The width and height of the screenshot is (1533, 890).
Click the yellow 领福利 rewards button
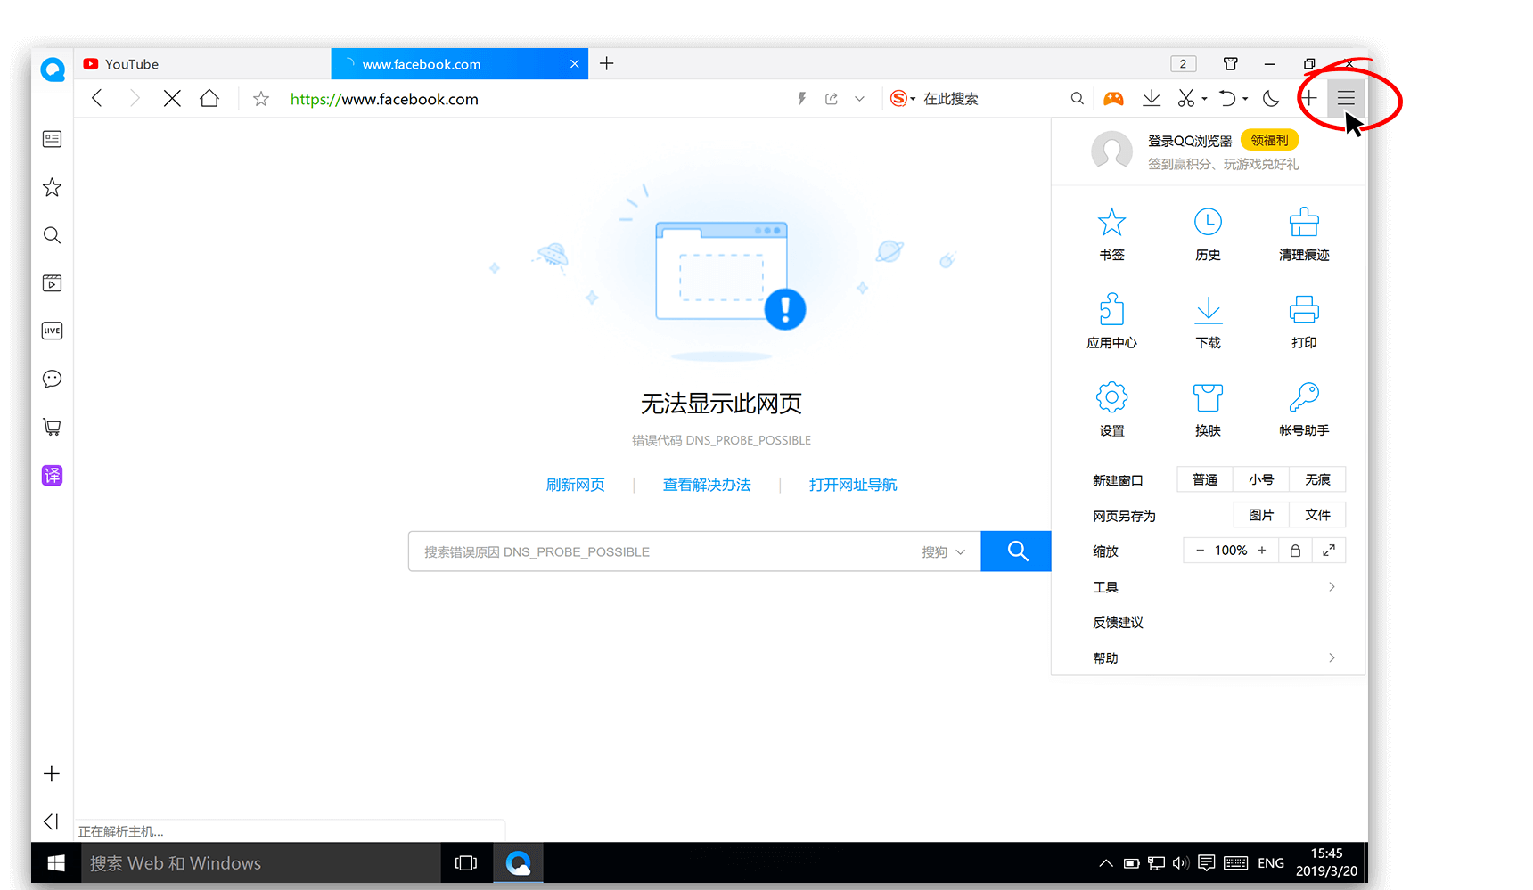(x=1268, y=140)
